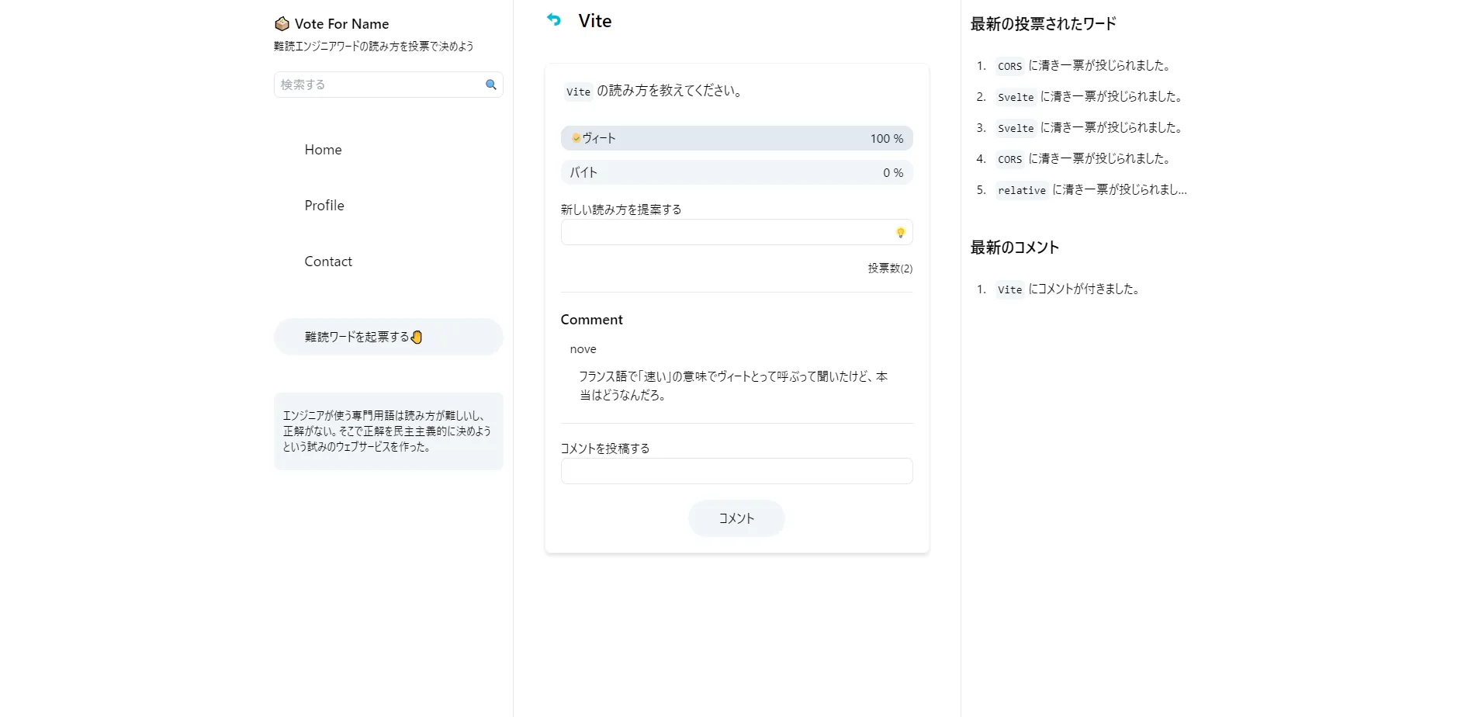Click the Vote For Name logo icon
Image resolution: width=1475 pixels, height=717 pixels.
tap(282, 24)
